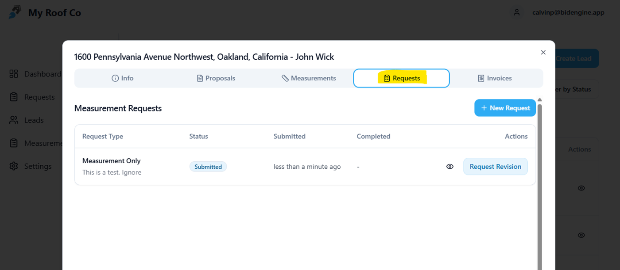Click the Request Type column header
The image size is (620, 270).
pos(103,136)
